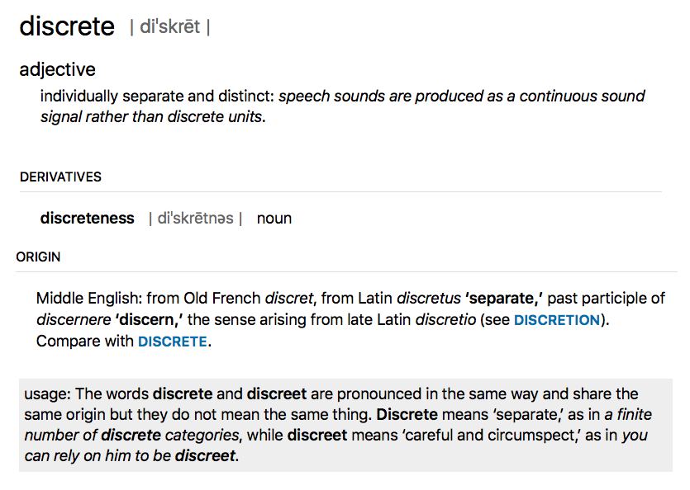Click the pronunciation of discreteness
The image size is (690, 490).
(195, 219)
